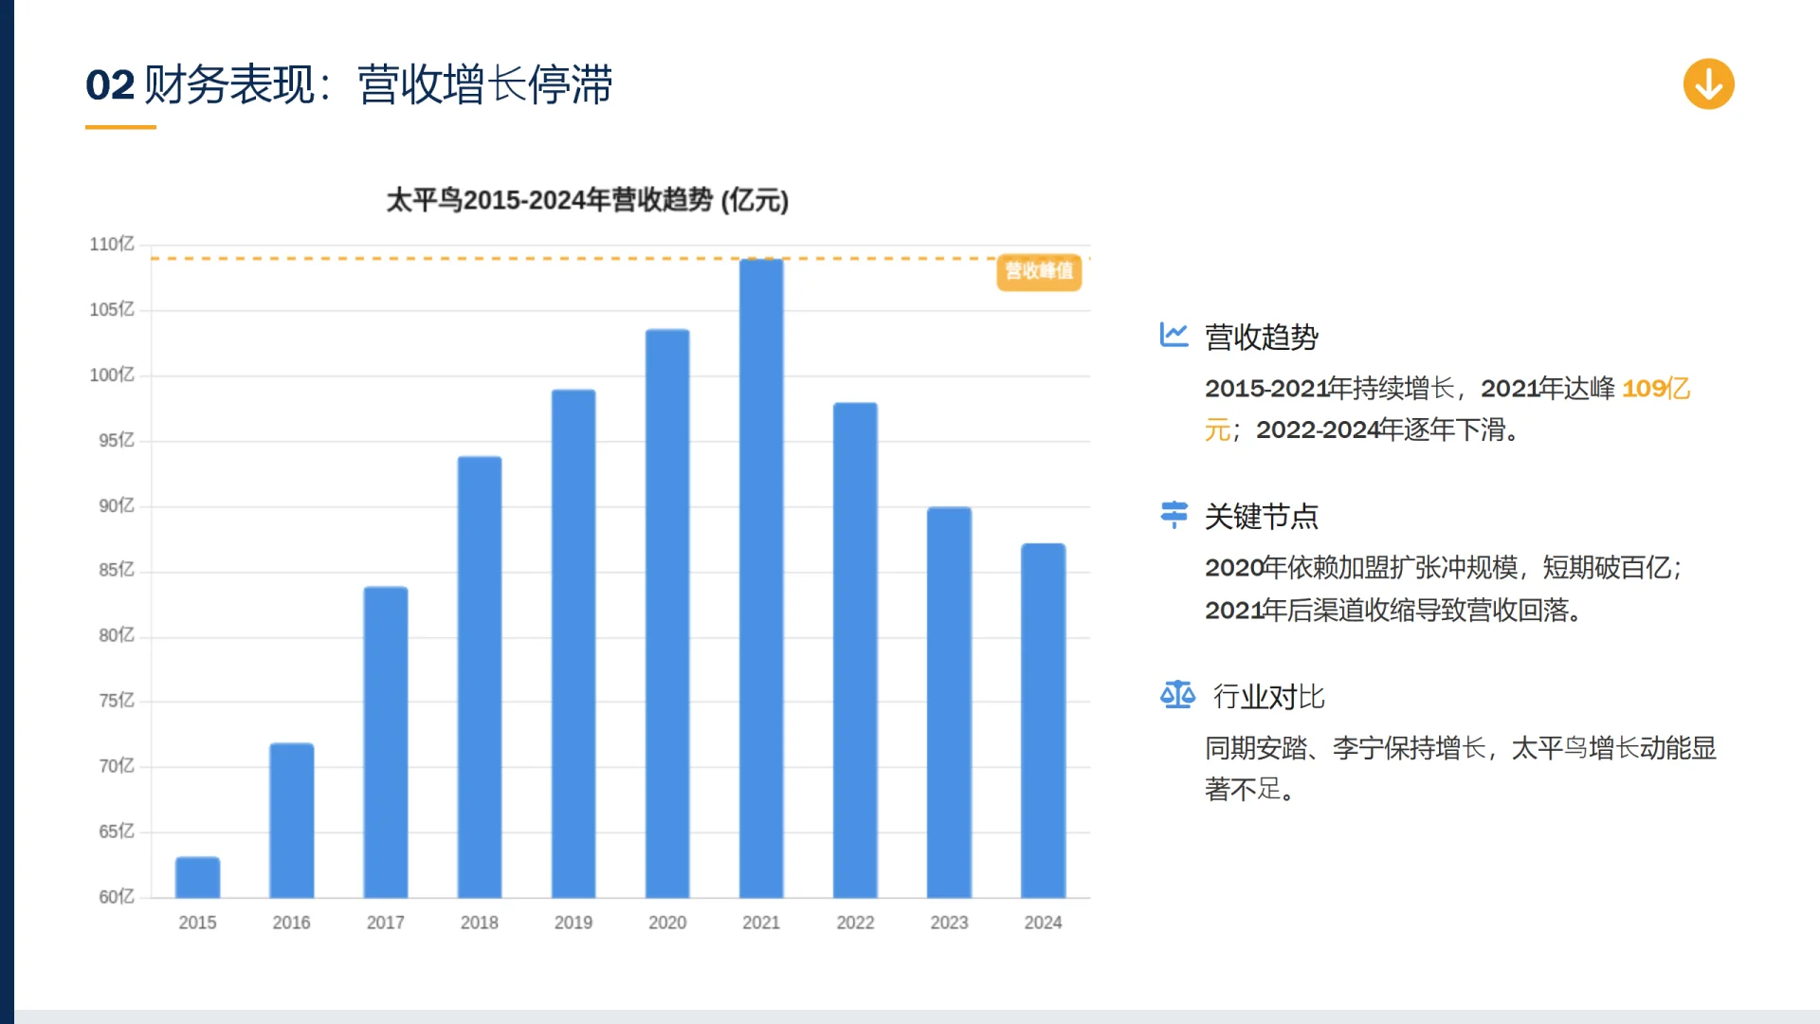This screenshot has height=1024, width=1820.
Task: Click the 营收峰值 orange label
Action: point(1039,271)
